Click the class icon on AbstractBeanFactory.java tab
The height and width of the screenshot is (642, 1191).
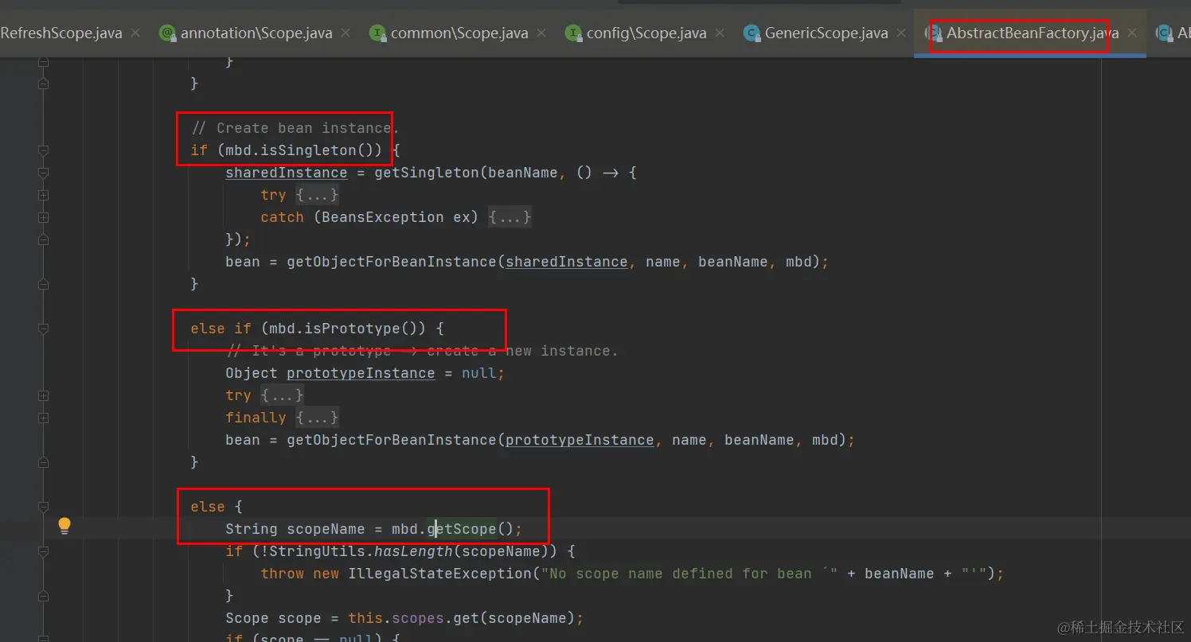click(932, 33)
